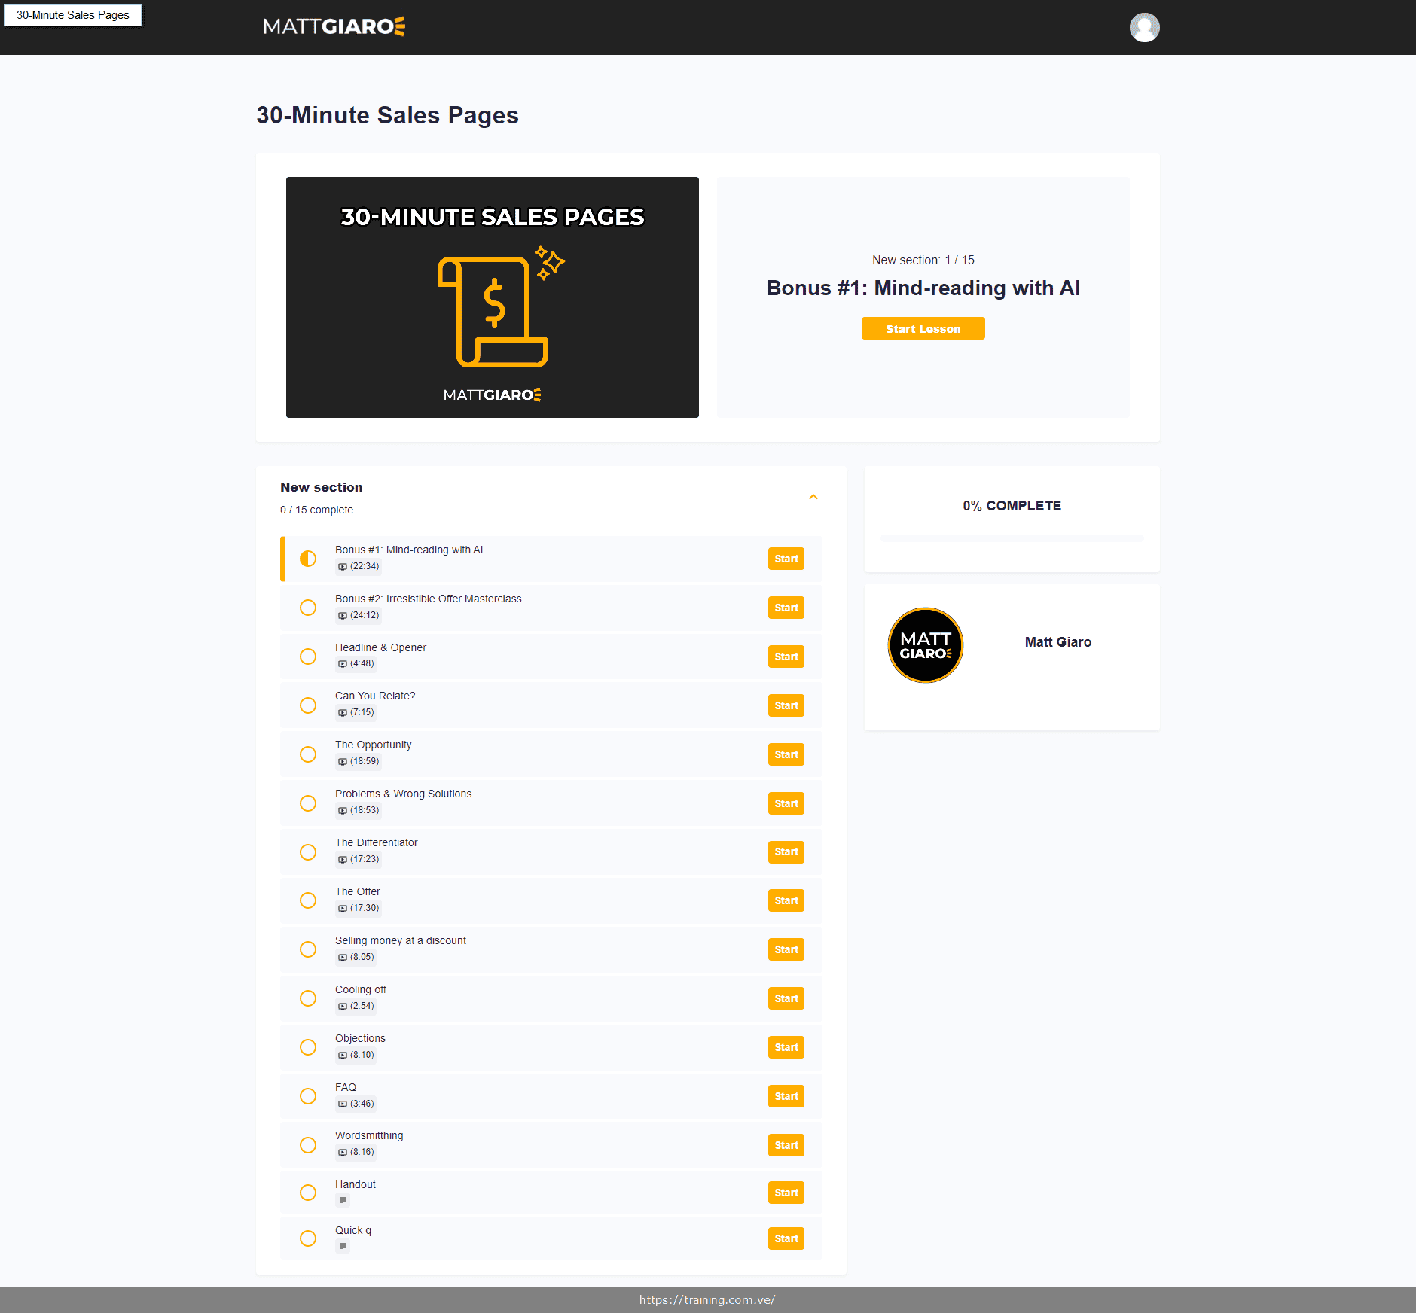Toggle completion circle for Can You Relate?

[308, 705]
